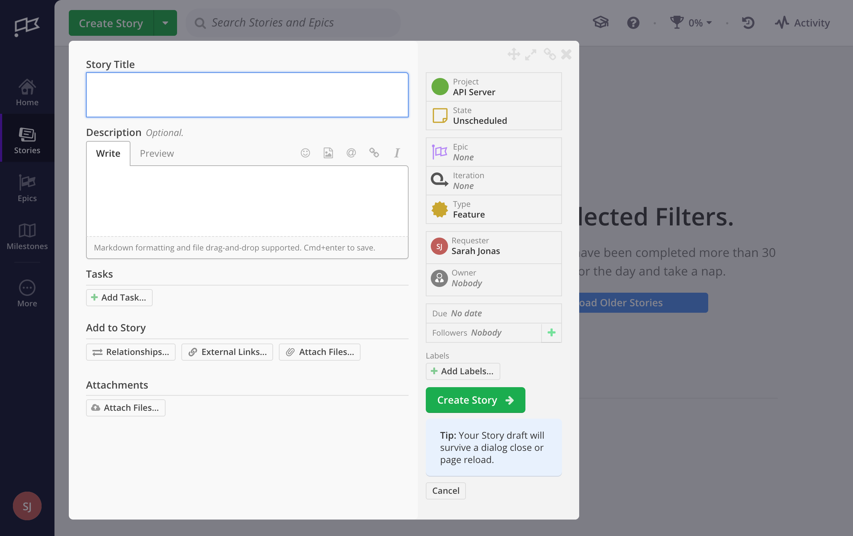Switch to the Write tab in description
Viewport: 853px width, 536px height.
click(x=108, y=153)
